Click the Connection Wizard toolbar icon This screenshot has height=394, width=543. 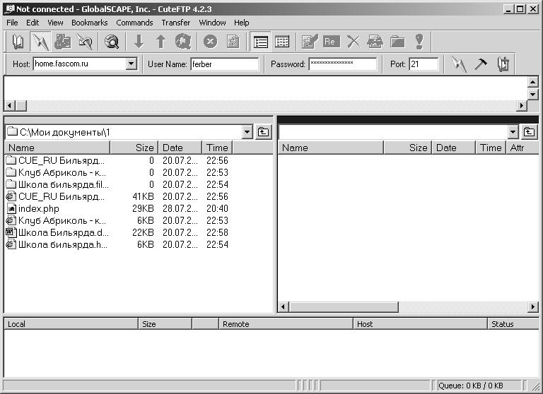[x=63, y=42]
